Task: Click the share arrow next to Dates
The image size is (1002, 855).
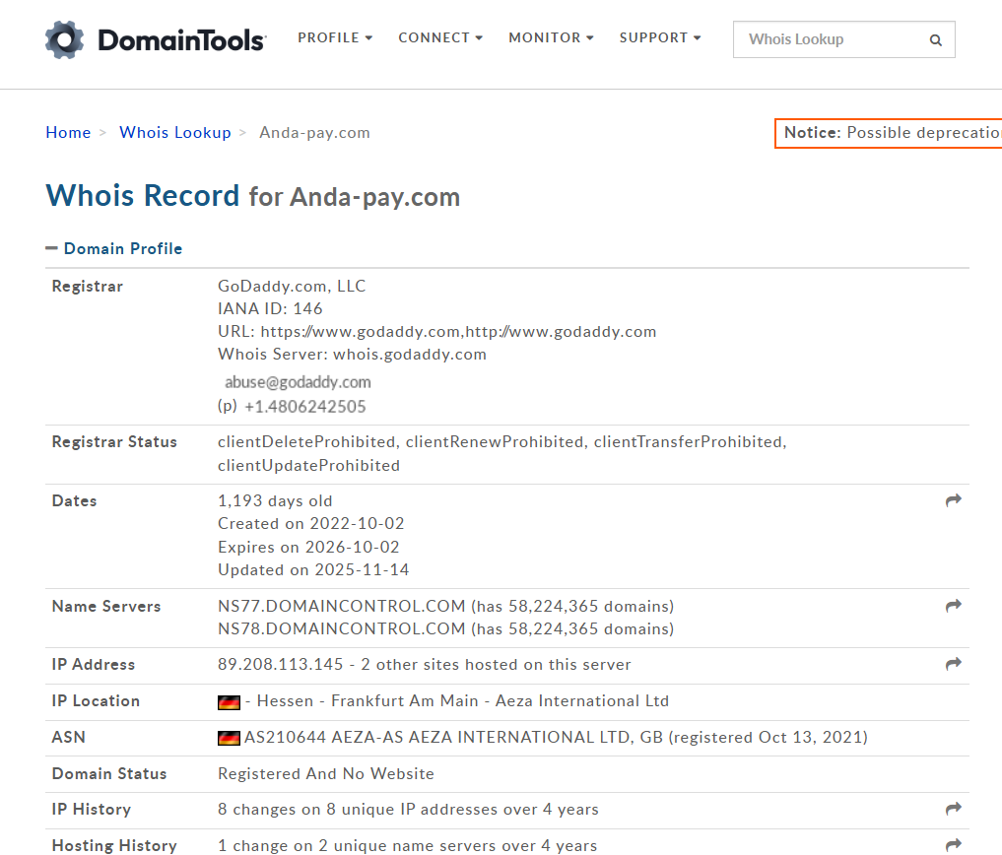Action: 953,499
